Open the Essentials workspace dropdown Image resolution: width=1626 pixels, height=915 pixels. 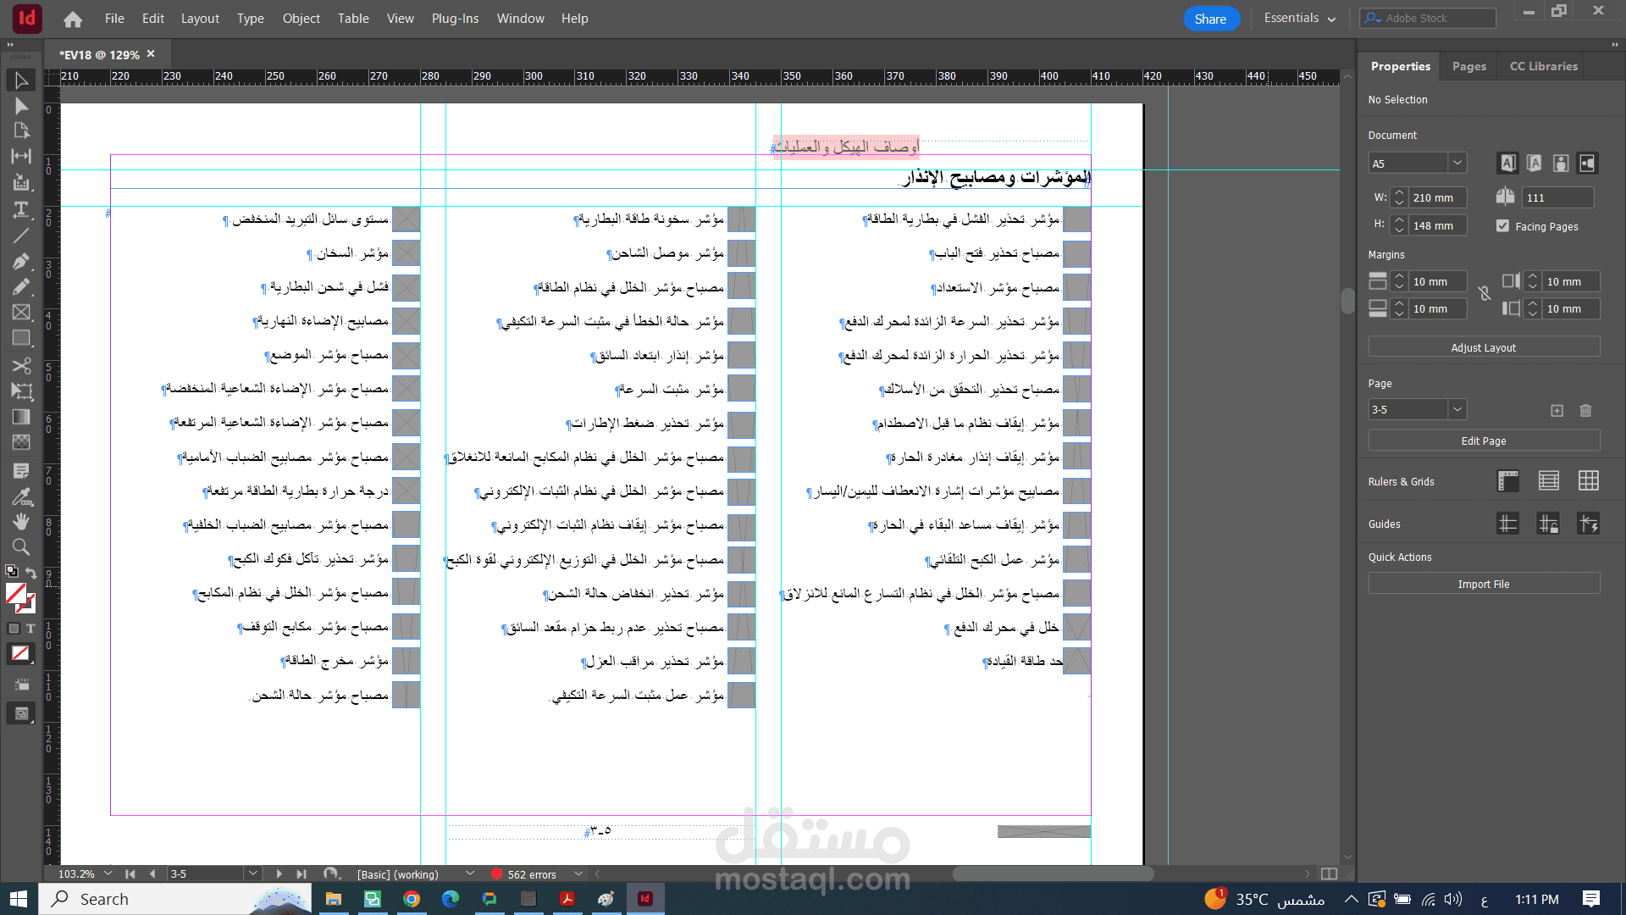tap(1299, 19)
